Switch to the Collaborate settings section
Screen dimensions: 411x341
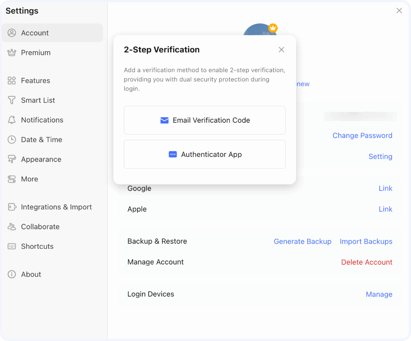40,227
